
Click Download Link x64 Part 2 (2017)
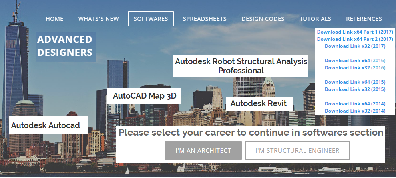pos(355,39)
